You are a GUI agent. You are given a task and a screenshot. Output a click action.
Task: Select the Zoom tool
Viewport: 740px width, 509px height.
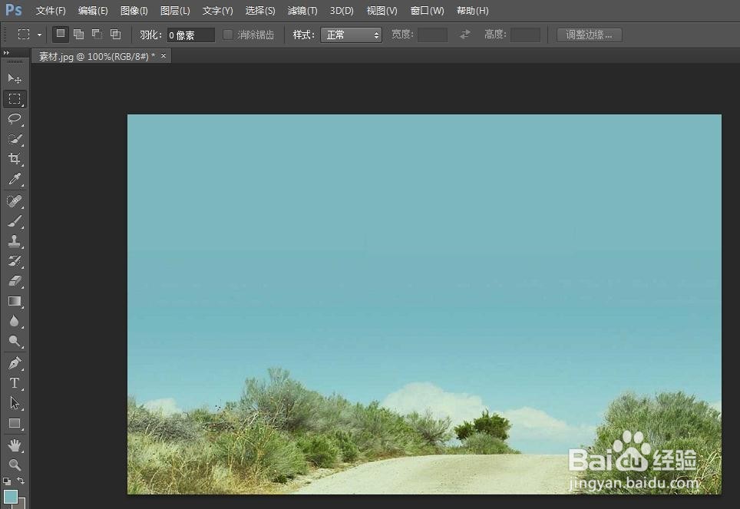click(x=15, y=464)
